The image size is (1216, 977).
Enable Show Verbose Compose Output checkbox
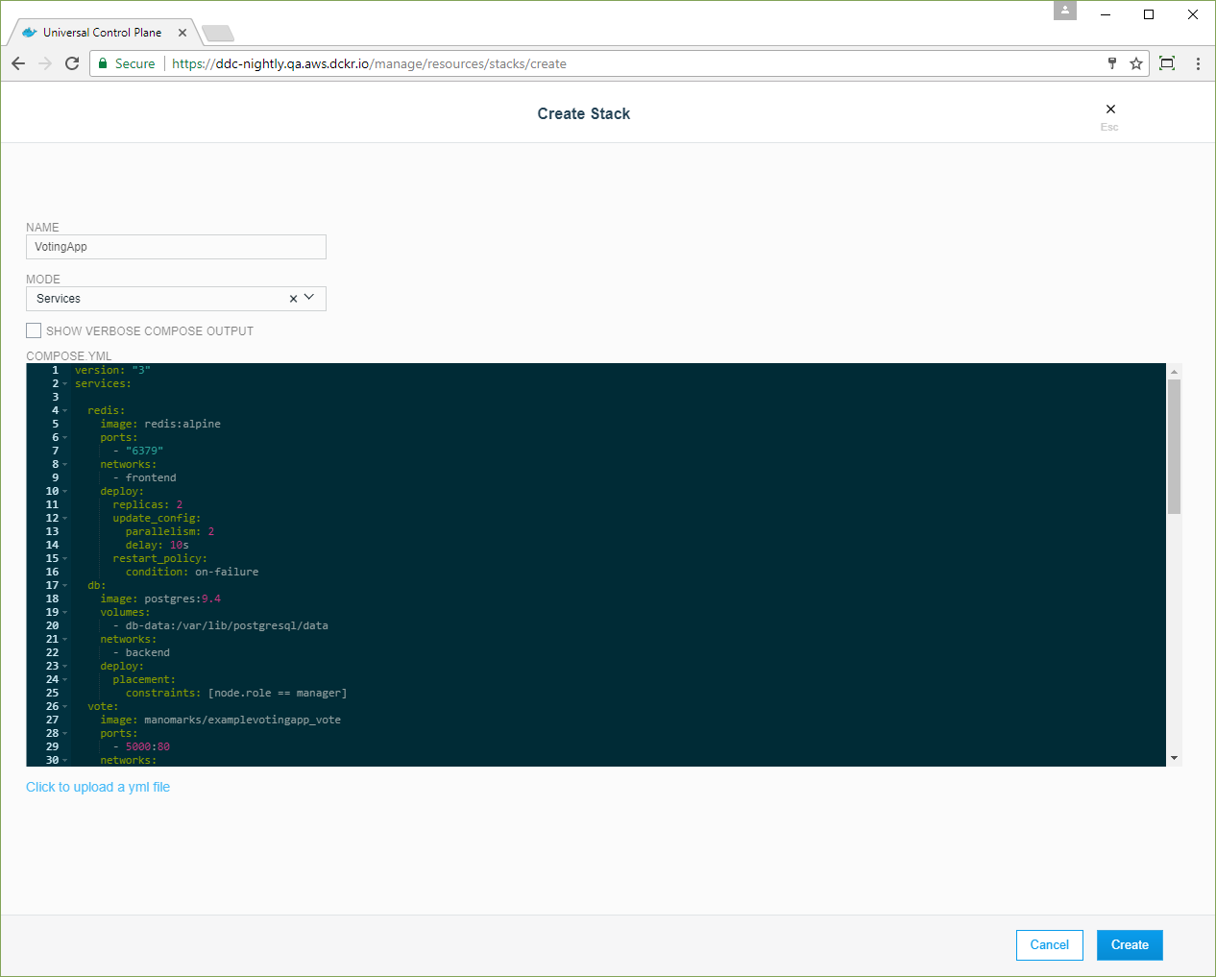pyautogui.click(x=34, y=330)
